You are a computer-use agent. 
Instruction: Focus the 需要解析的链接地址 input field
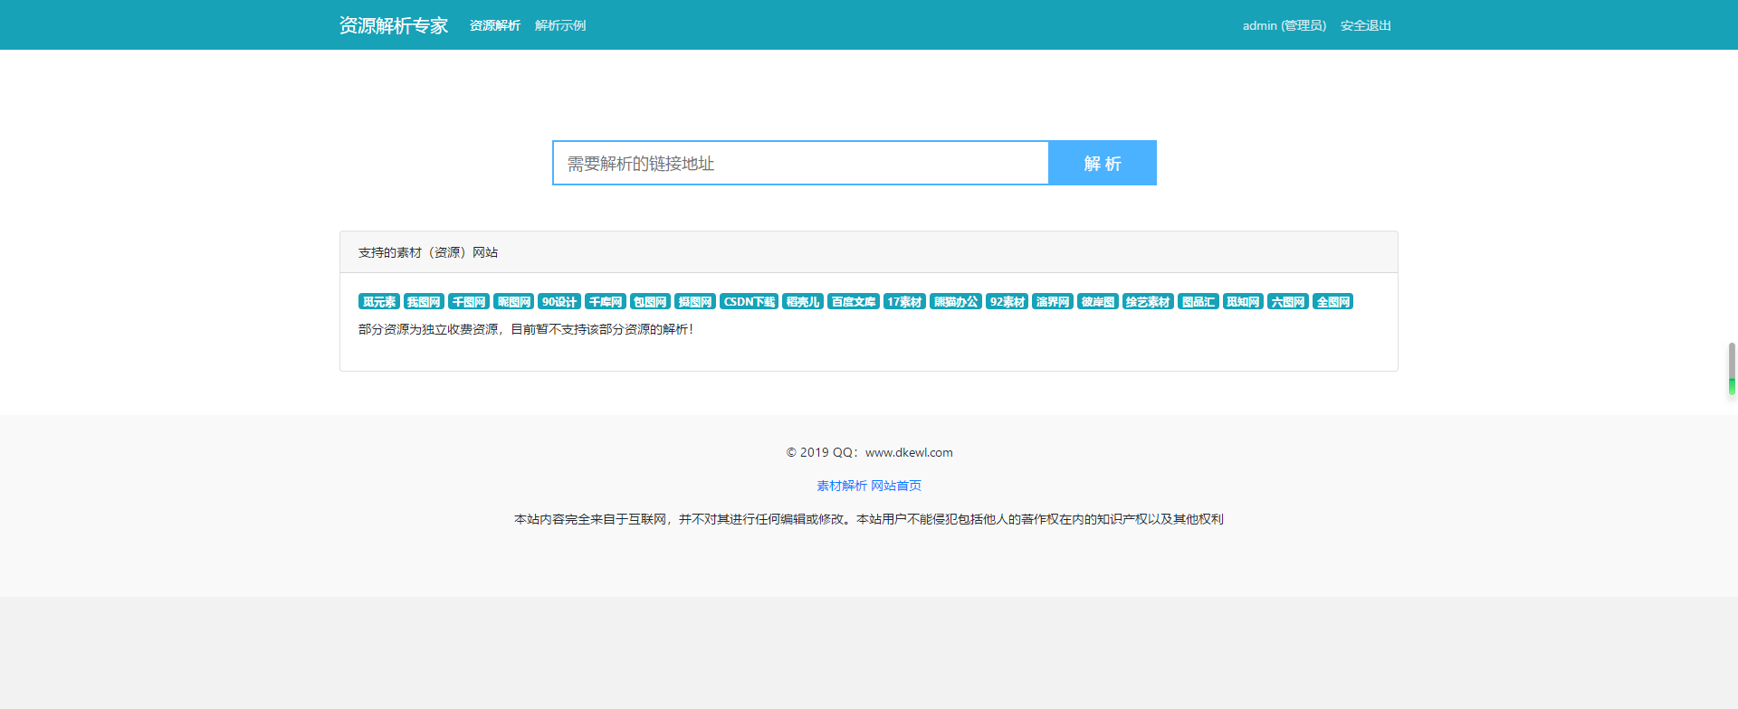click(x=800, y=163)
